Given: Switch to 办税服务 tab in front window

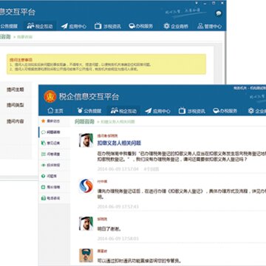Looking at the screenshot, I should pyautogui.click(x=225, y=111).
